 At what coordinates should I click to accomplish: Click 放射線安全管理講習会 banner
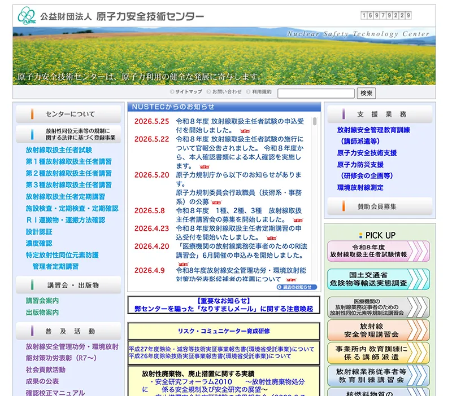click(x=379, y=331)
